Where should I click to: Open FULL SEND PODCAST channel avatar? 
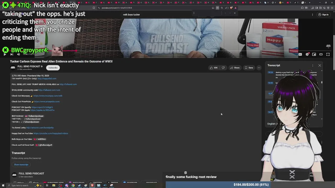pos(13,68)
